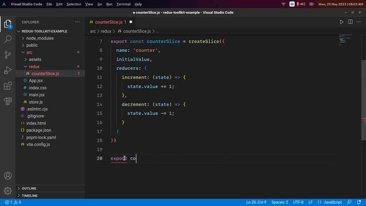Select counterSlice.js in the explorer tree

click(50, 74)
